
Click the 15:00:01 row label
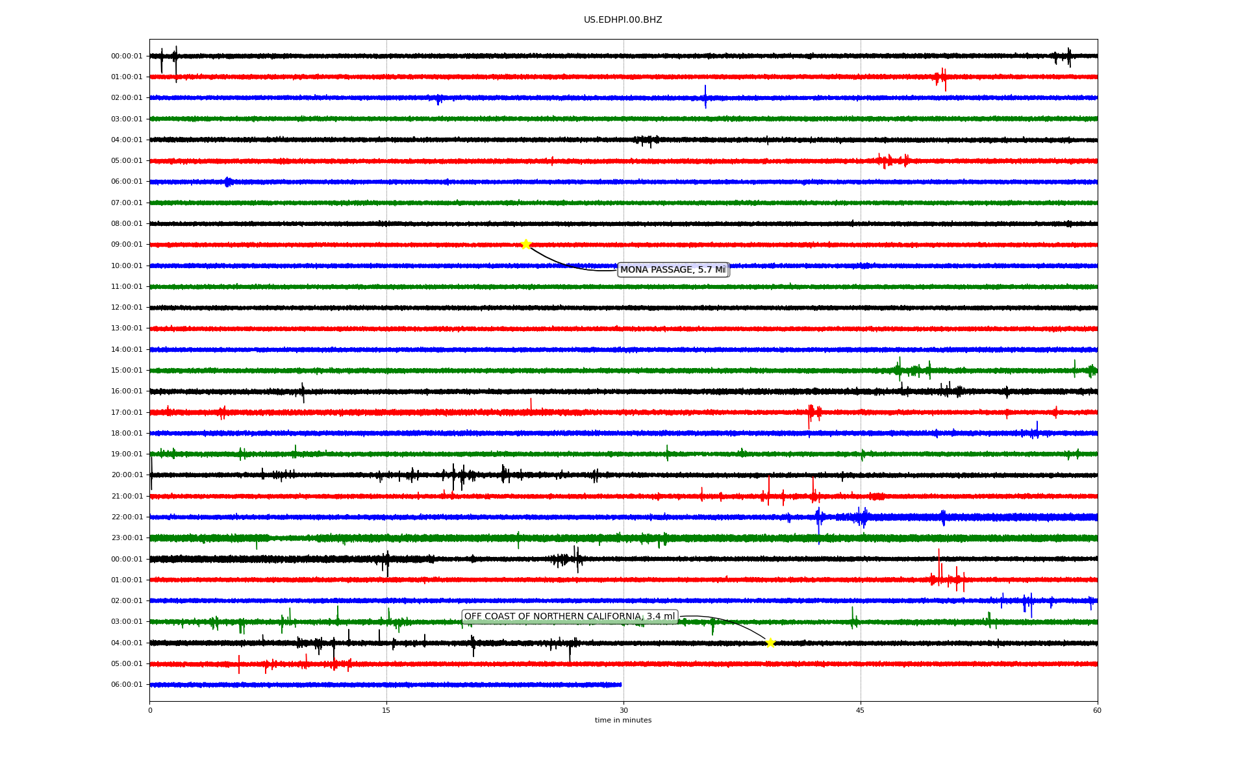127,371
